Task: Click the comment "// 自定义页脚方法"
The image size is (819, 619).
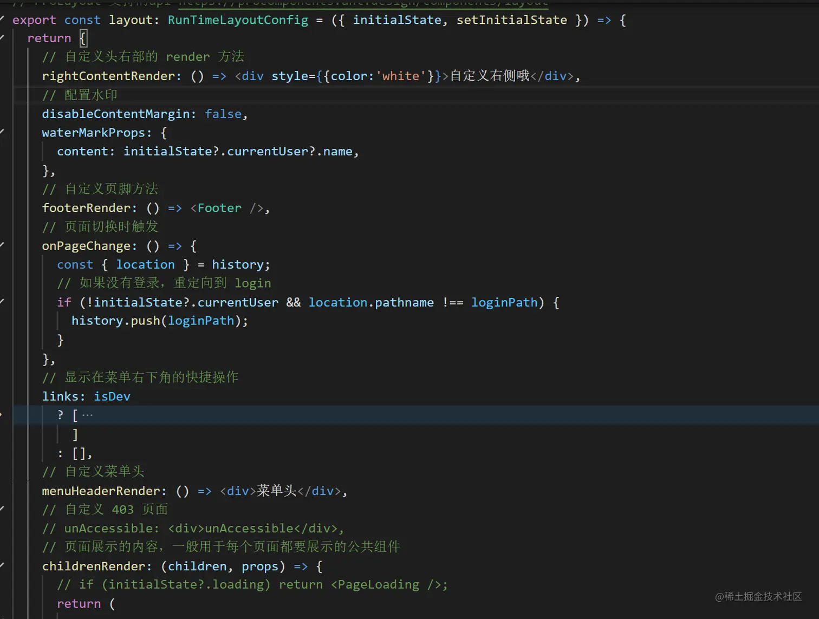Action: point(100,189)
